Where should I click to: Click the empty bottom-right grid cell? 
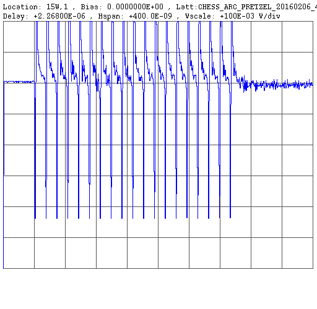298,253
